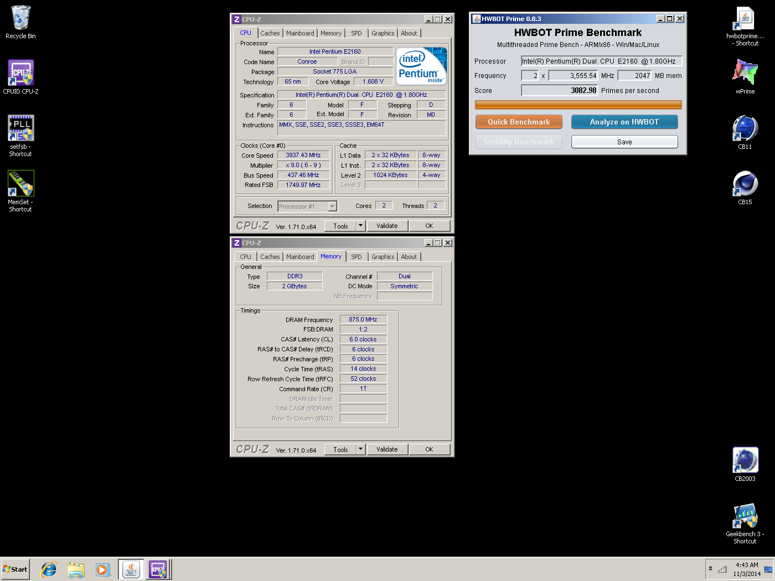Open Windows Explorer folder in taskbar
The image size is (775, 581).
coord(76,569)
